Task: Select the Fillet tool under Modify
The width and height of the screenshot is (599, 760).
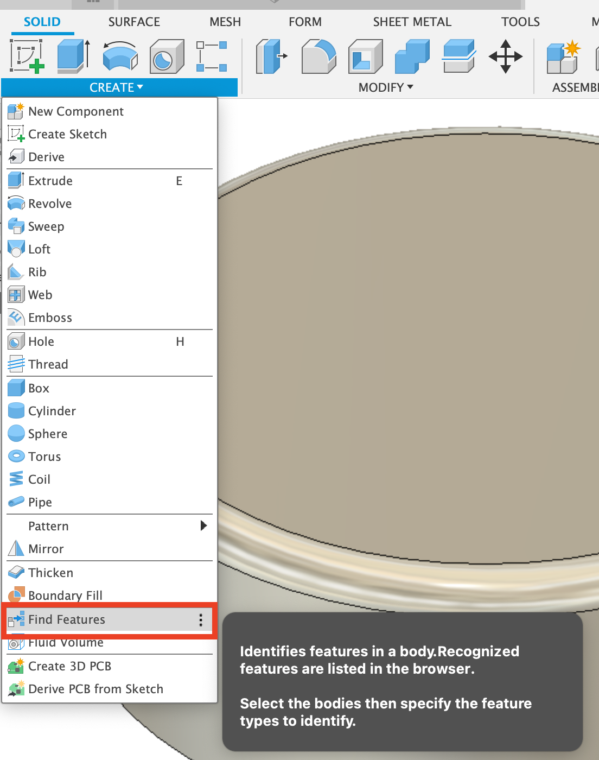Action: pos(318,56)
